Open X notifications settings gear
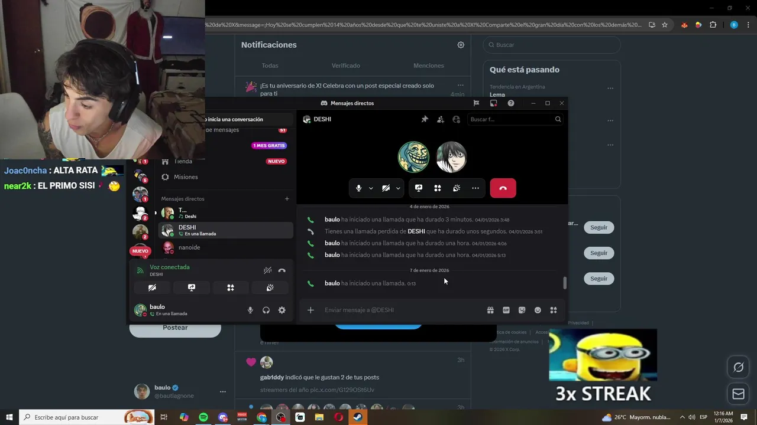 tap(461, 45)
